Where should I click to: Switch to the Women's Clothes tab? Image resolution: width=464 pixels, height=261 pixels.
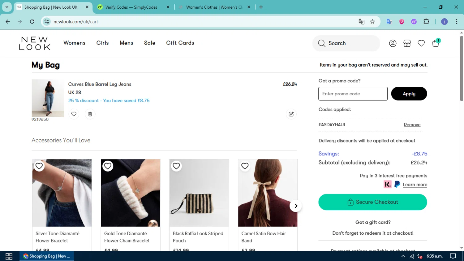click(214, 7)
